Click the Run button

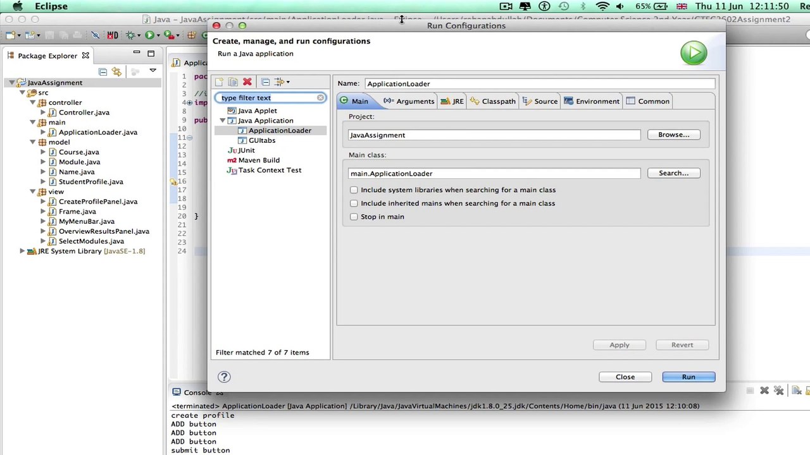point(688,377)
